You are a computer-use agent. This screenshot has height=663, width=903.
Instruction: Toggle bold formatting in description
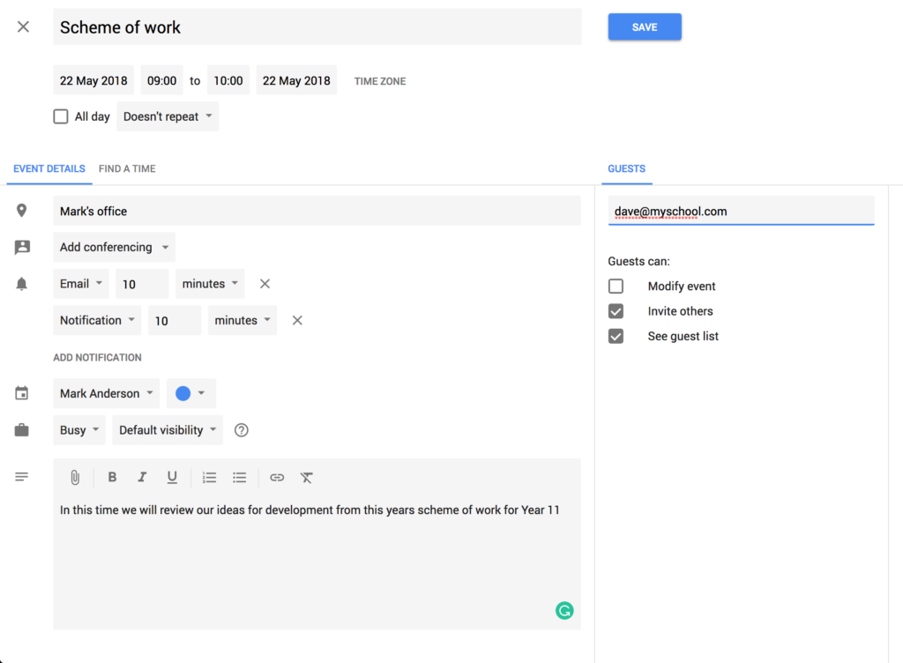112,478
